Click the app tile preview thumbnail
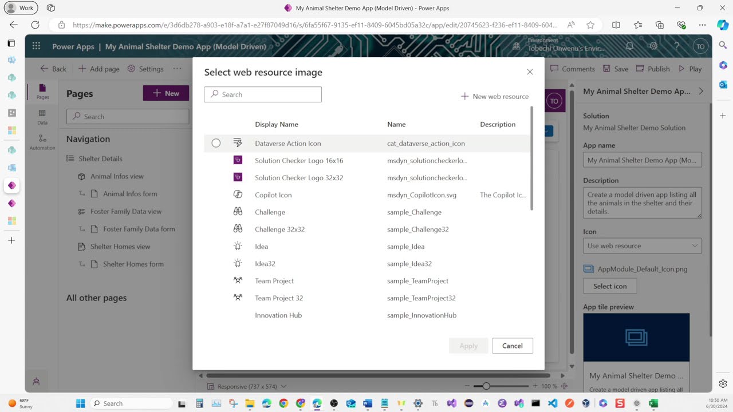Image resolution: width=733 pixels, height=412 pixels. (636, 337)
